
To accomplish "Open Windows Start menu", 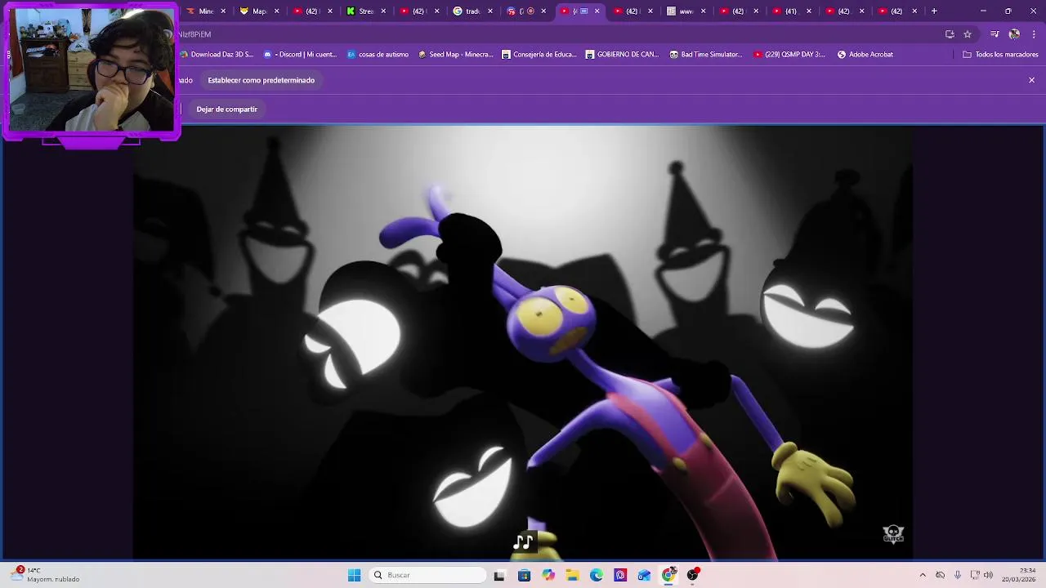I will 354,576.
